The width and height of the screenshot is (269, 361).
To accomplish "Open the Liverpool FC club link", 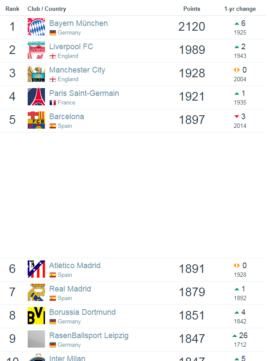I will [71, 47].
